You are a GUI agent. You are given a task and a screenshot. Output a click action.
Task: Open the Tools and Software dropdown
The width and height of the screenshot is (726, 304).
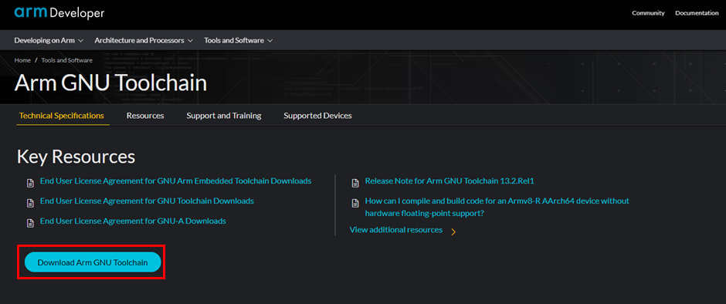tap(239, 40)
